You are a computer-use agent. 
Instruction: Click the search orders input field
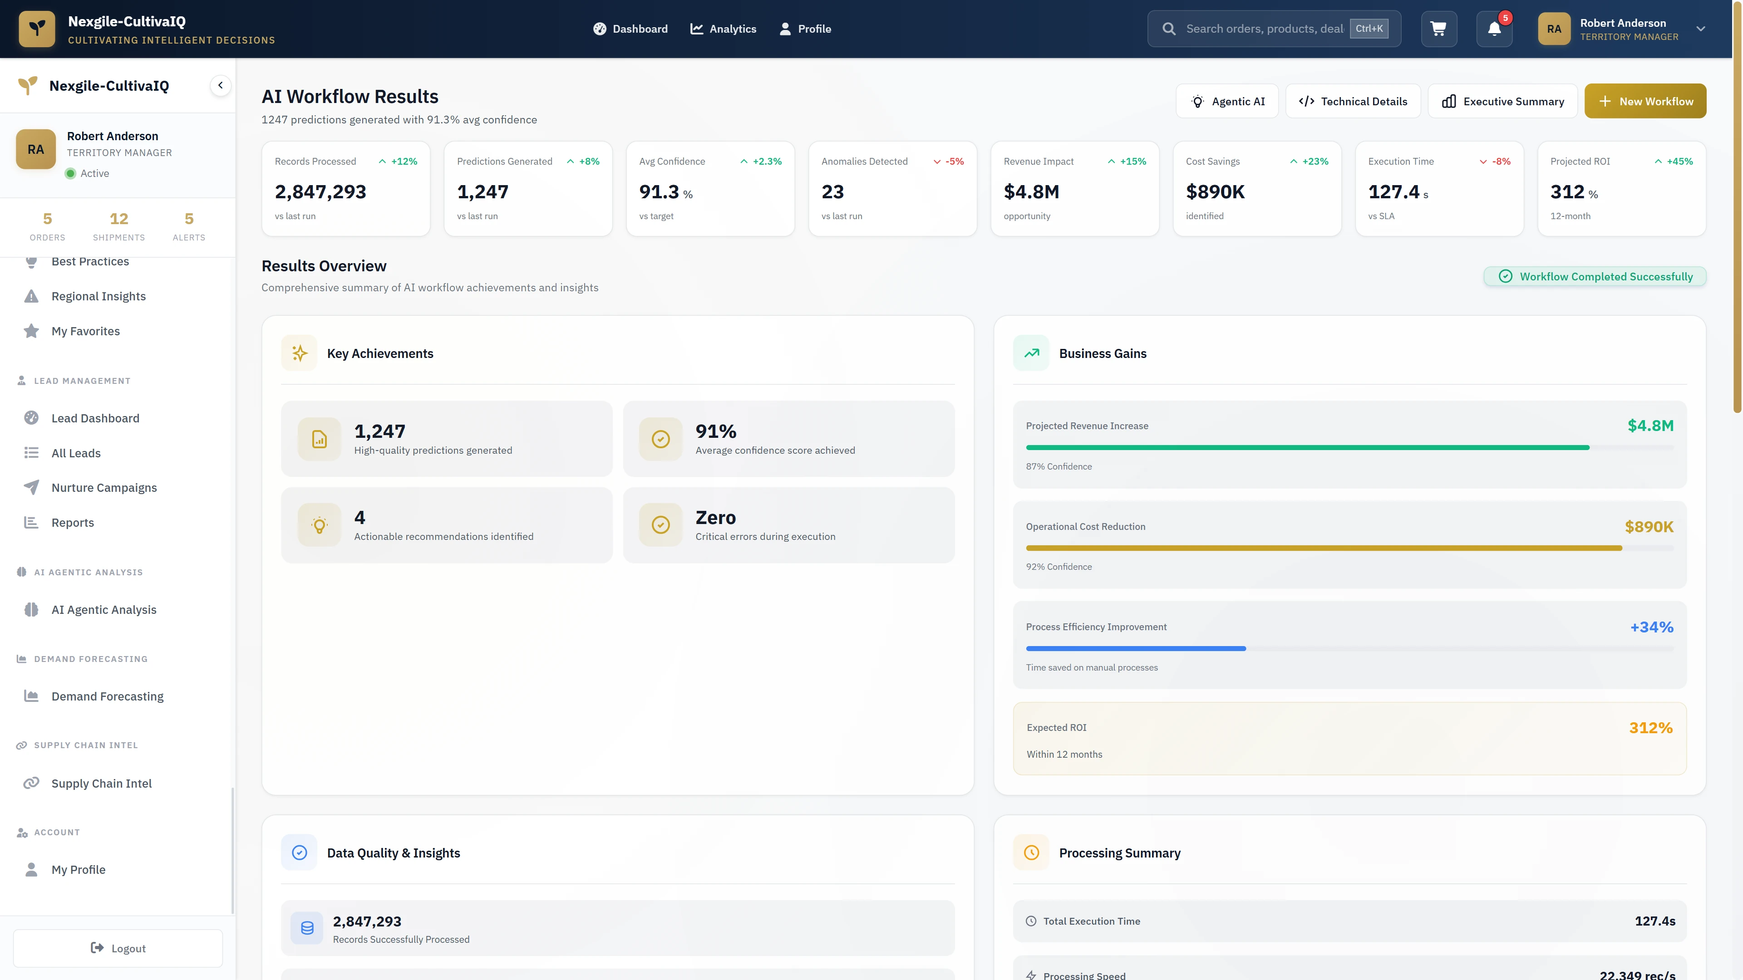pos(1272,29)
